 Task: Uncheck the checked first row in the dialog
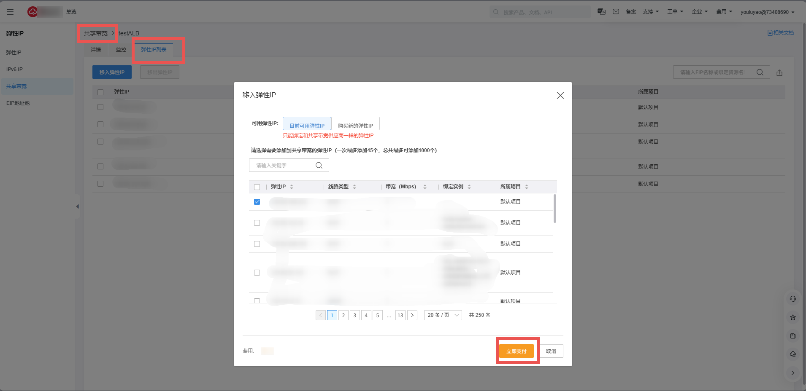point(257,202)
